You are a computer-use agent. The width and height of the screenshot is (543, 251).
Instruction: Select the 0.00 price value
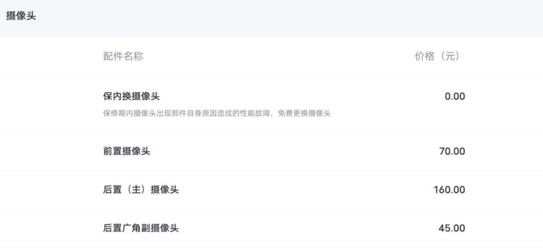[455, 96]
